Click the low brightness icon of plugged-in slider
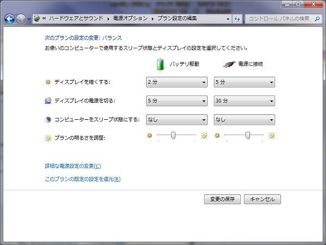 click(217, 136)
